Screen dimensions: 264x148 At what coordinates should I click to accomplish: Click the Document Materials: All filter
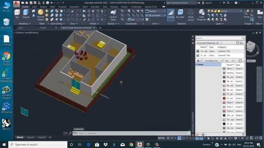point(208,43)
